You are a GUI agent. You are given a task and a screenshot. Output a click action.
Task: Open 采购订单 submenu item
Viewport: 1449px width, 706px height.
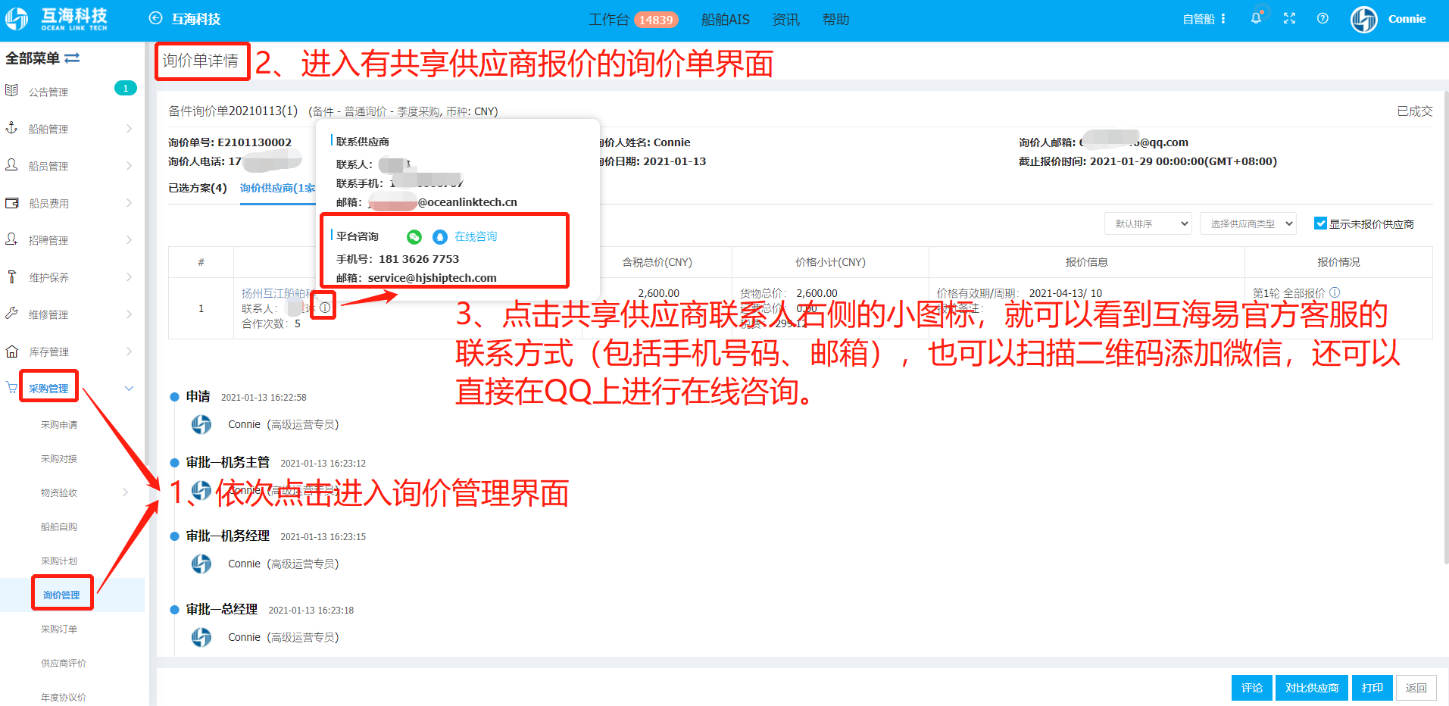[x=59, y=629]
